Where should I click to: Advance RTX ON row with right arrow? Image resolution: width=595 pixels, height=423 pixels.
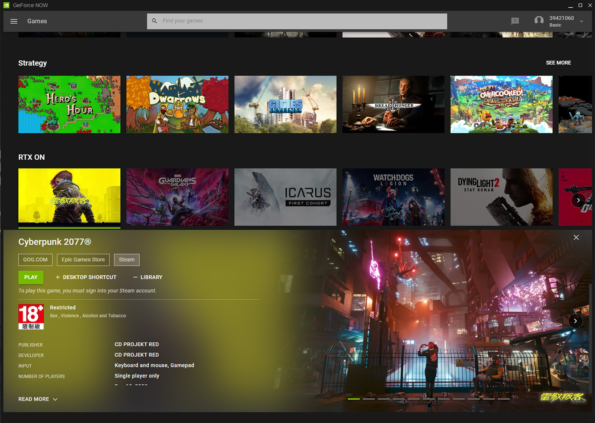(578, 200)
